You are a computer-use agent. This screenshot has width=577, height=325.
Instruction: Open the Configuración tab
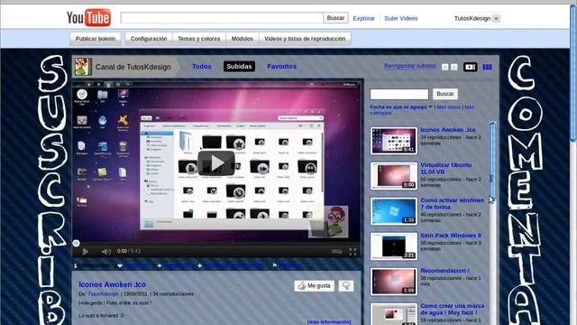149,38
